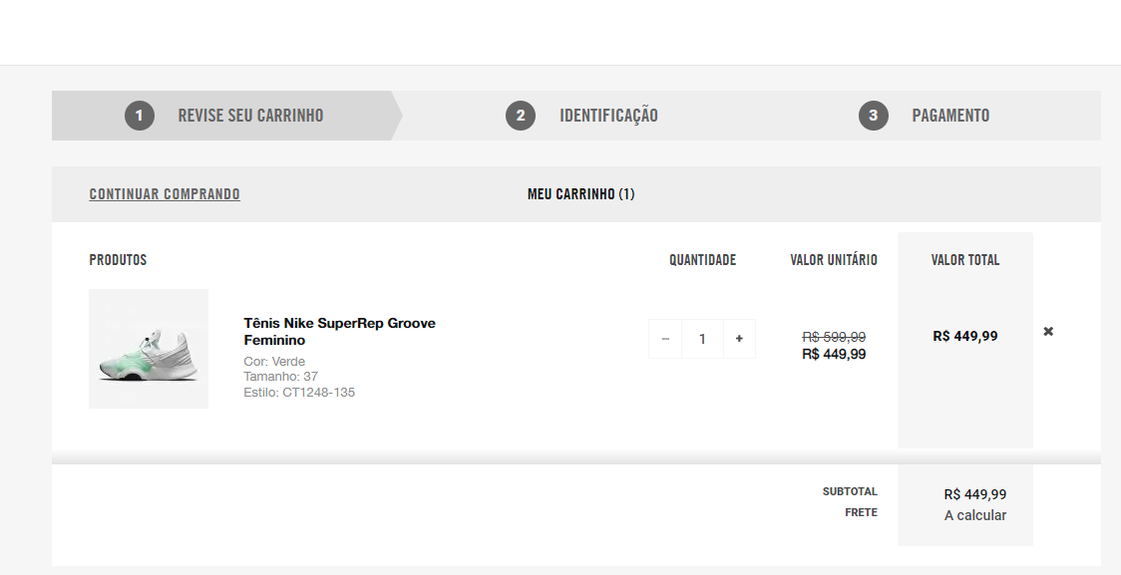Select the Revise Seu Carrinho step label

coord(250,116)
